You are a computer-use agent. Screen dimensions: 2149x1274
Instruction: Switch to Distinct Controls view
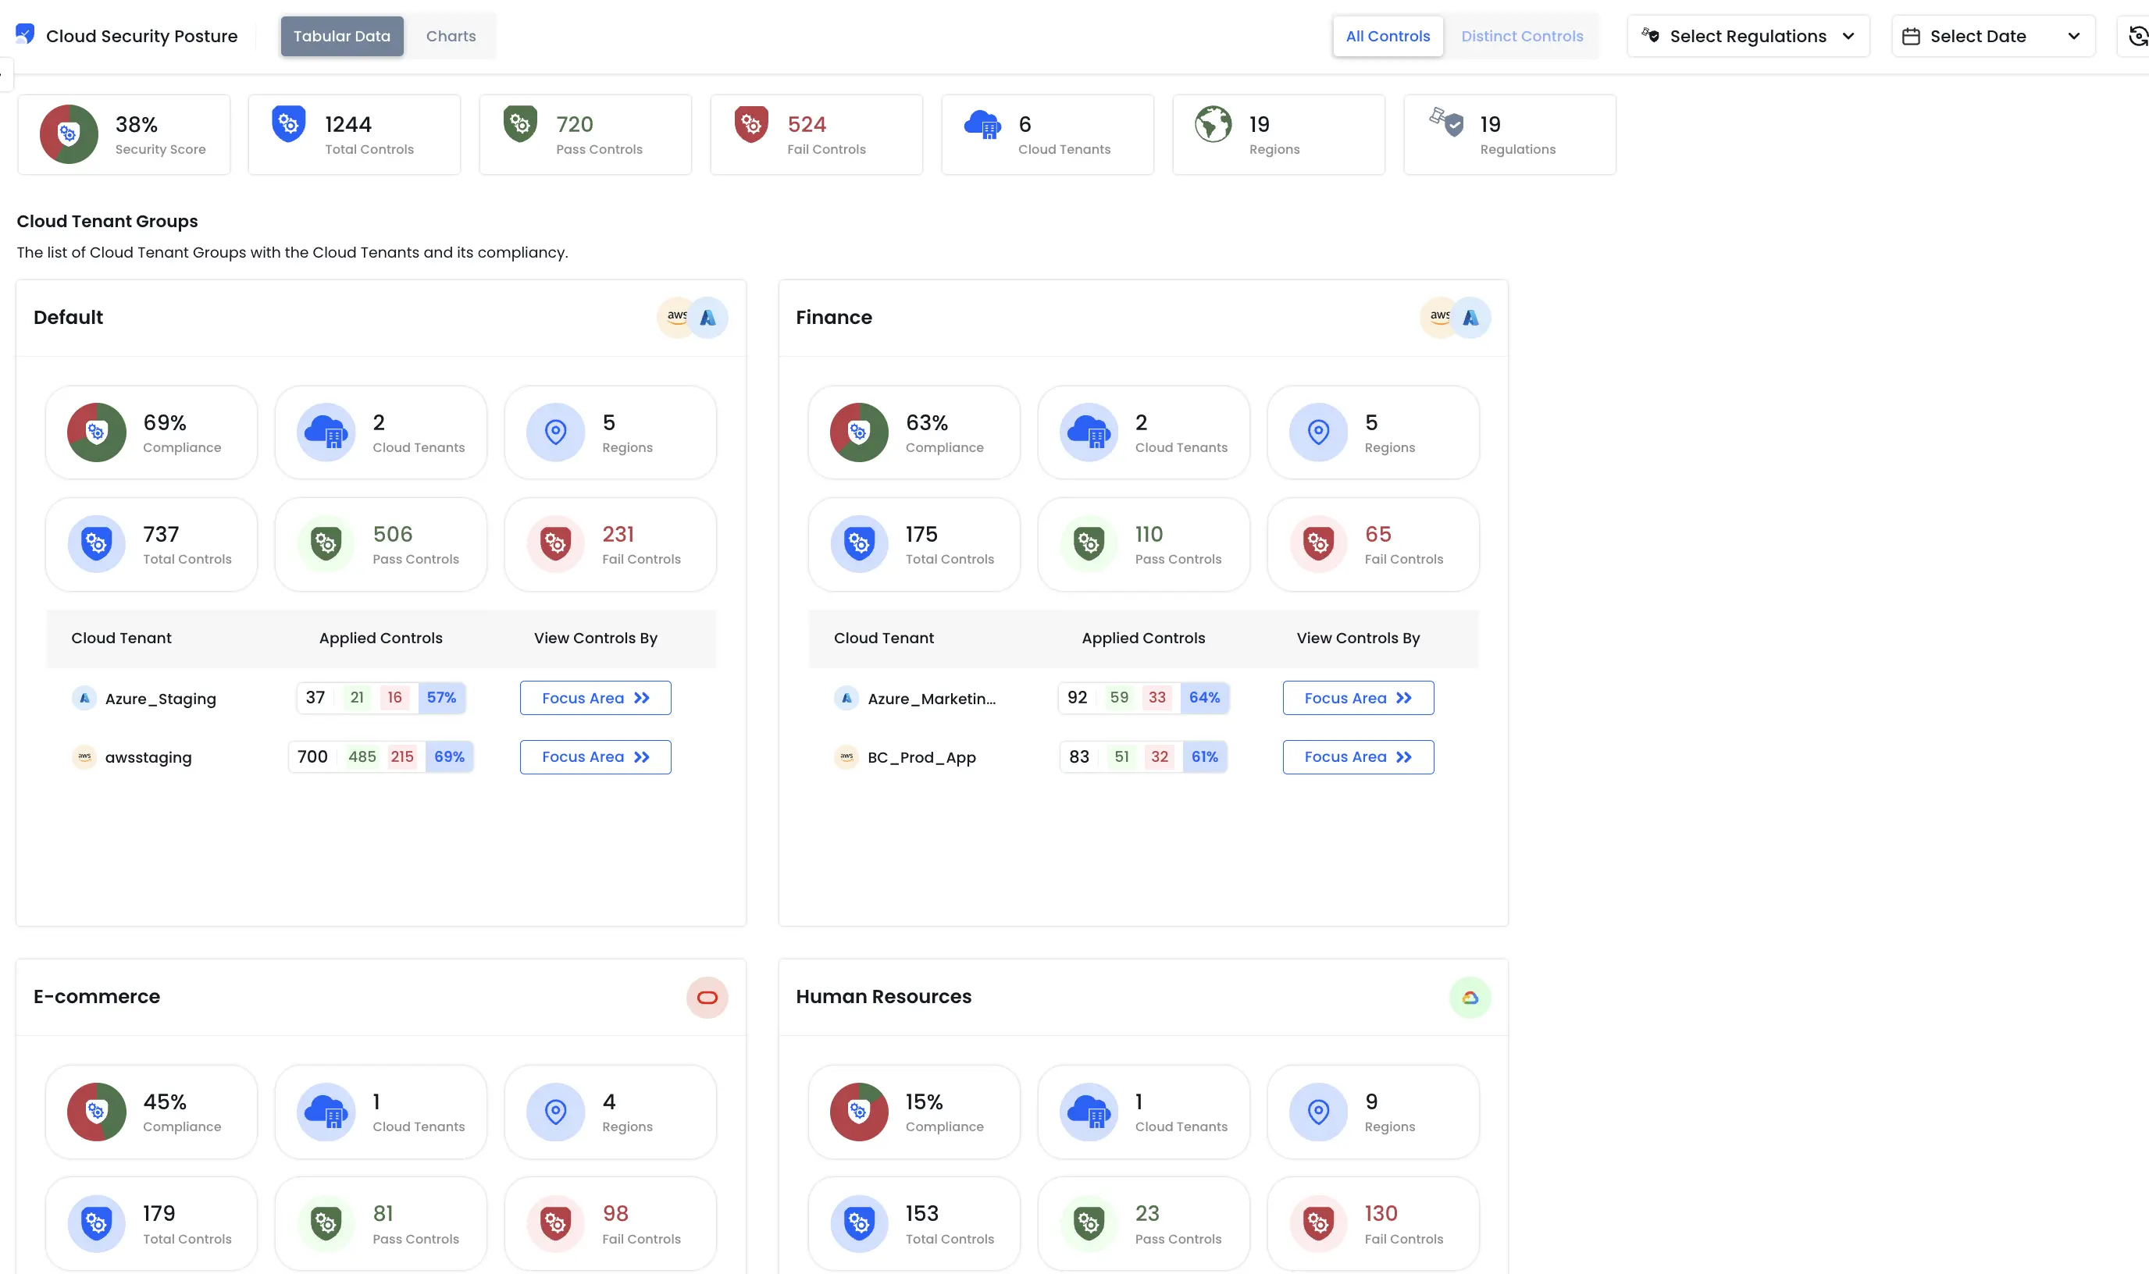1522,35
